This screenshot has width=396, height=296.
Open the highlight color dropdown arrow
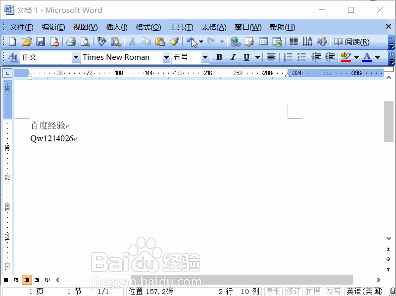click(x=356, y=57)
